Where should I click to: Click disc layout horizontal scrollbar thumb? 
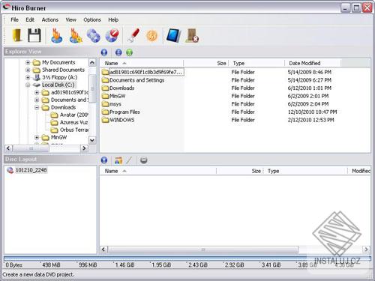tap(203, 250)
